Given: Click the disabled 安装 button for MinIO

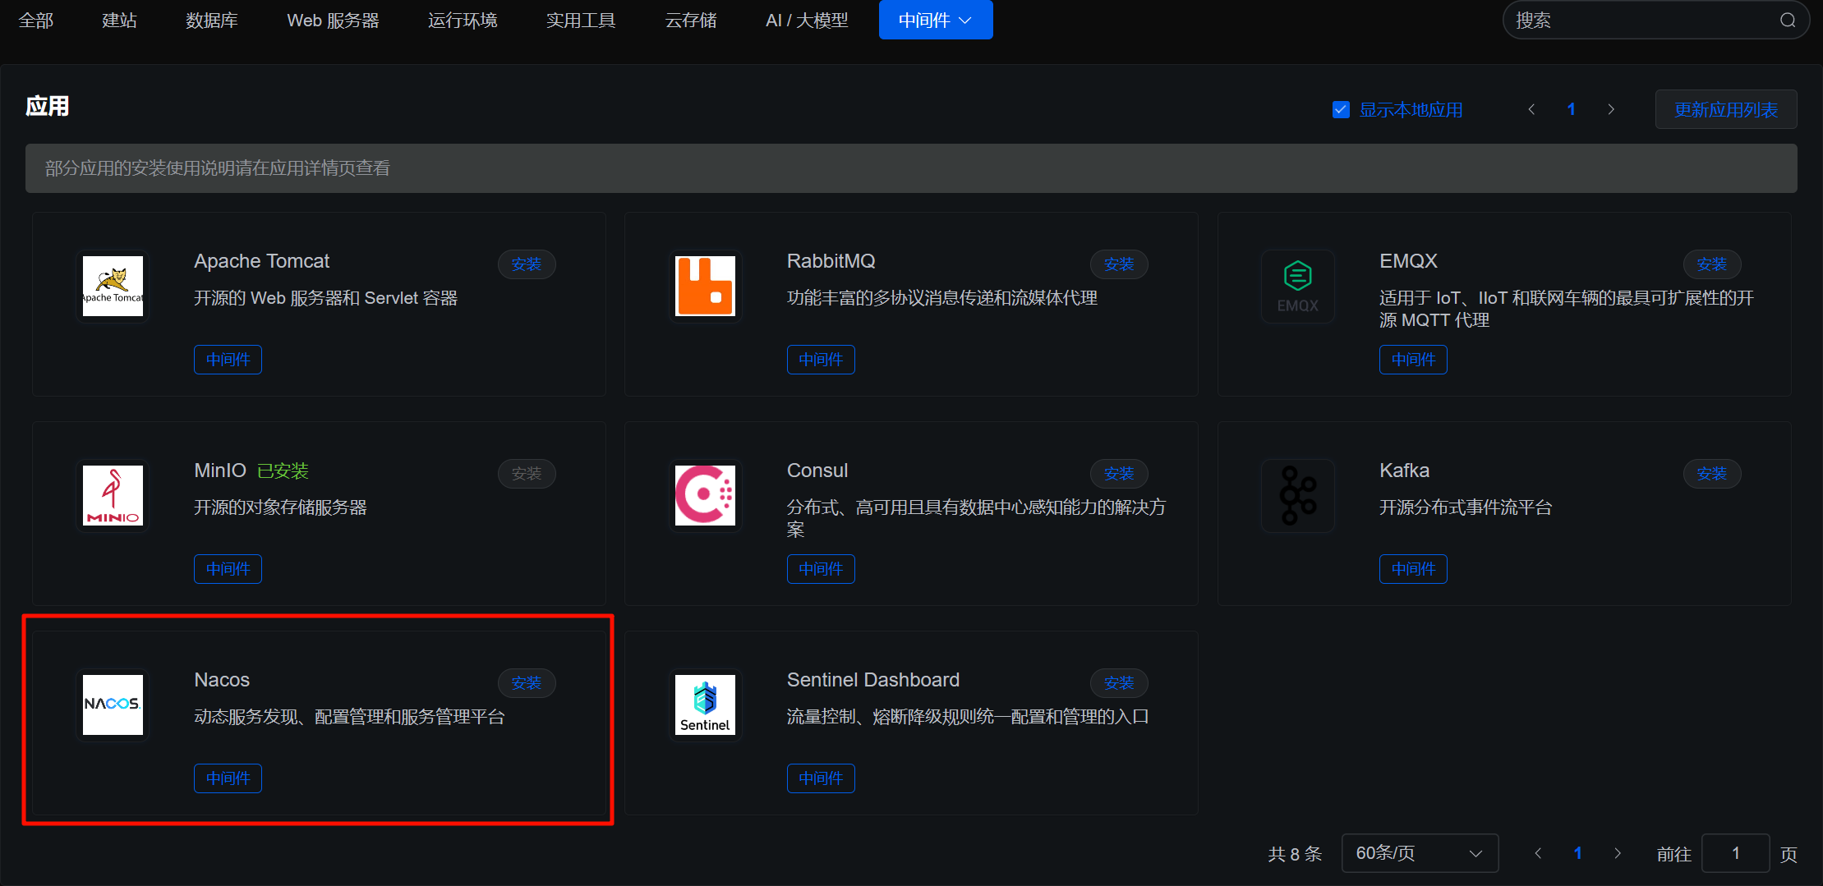Looking at the screenshot, I should [527, 474].
